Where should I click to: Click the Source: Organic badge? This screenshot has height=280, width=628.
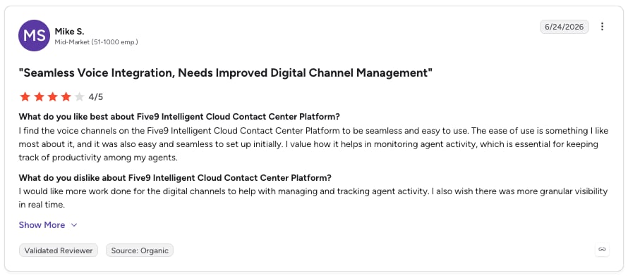pyautogui.click(x=140, y=250)
